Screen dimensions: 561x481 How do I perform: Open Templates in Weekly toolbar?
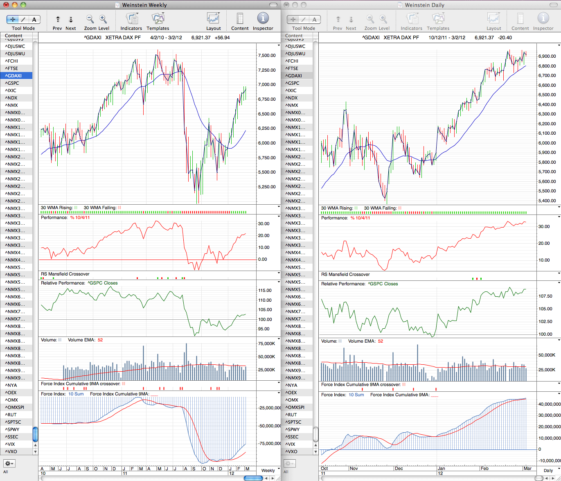158,18
